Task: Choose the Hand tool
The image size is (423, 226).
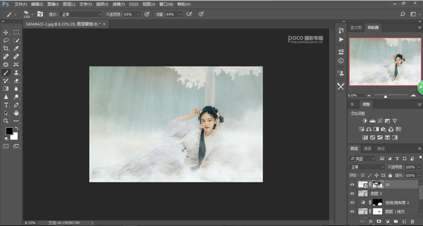Action: [16, 113]
